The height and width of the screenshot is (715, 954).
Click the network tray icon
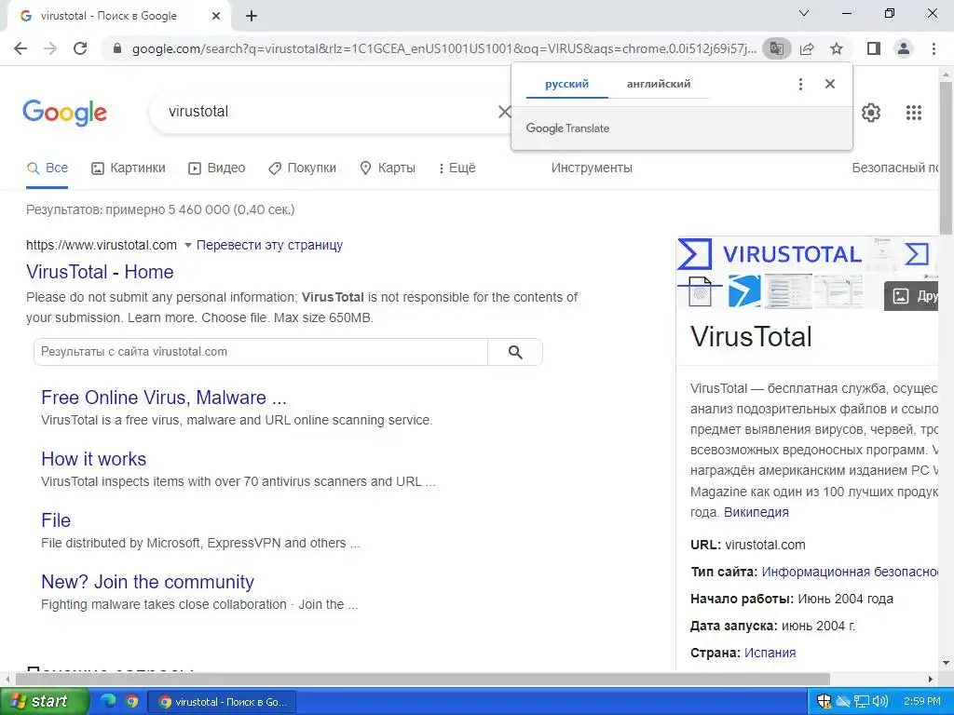(x=862, y=702)
